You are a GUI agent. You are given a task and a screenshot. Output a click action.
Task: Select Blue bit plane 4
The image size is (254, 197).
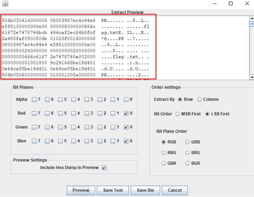[74, 141]
